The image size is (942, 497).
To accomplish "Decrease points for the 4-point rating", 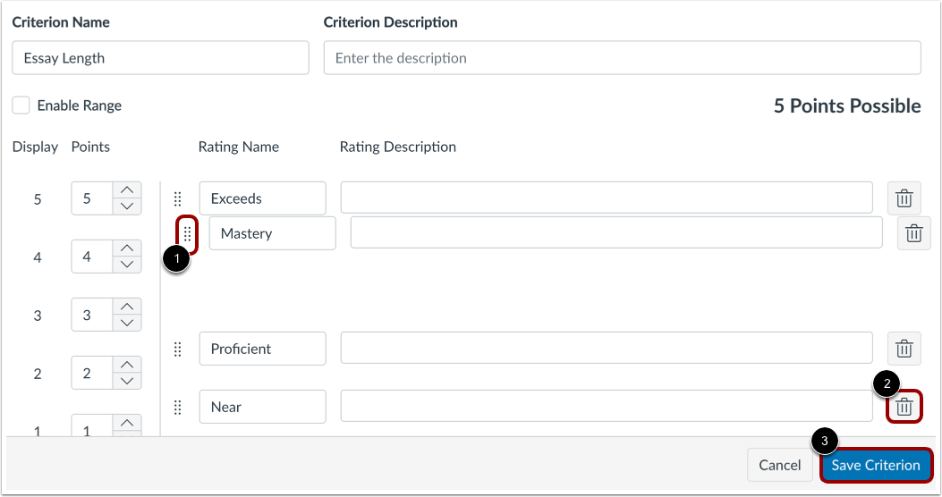I will [127, 265].
